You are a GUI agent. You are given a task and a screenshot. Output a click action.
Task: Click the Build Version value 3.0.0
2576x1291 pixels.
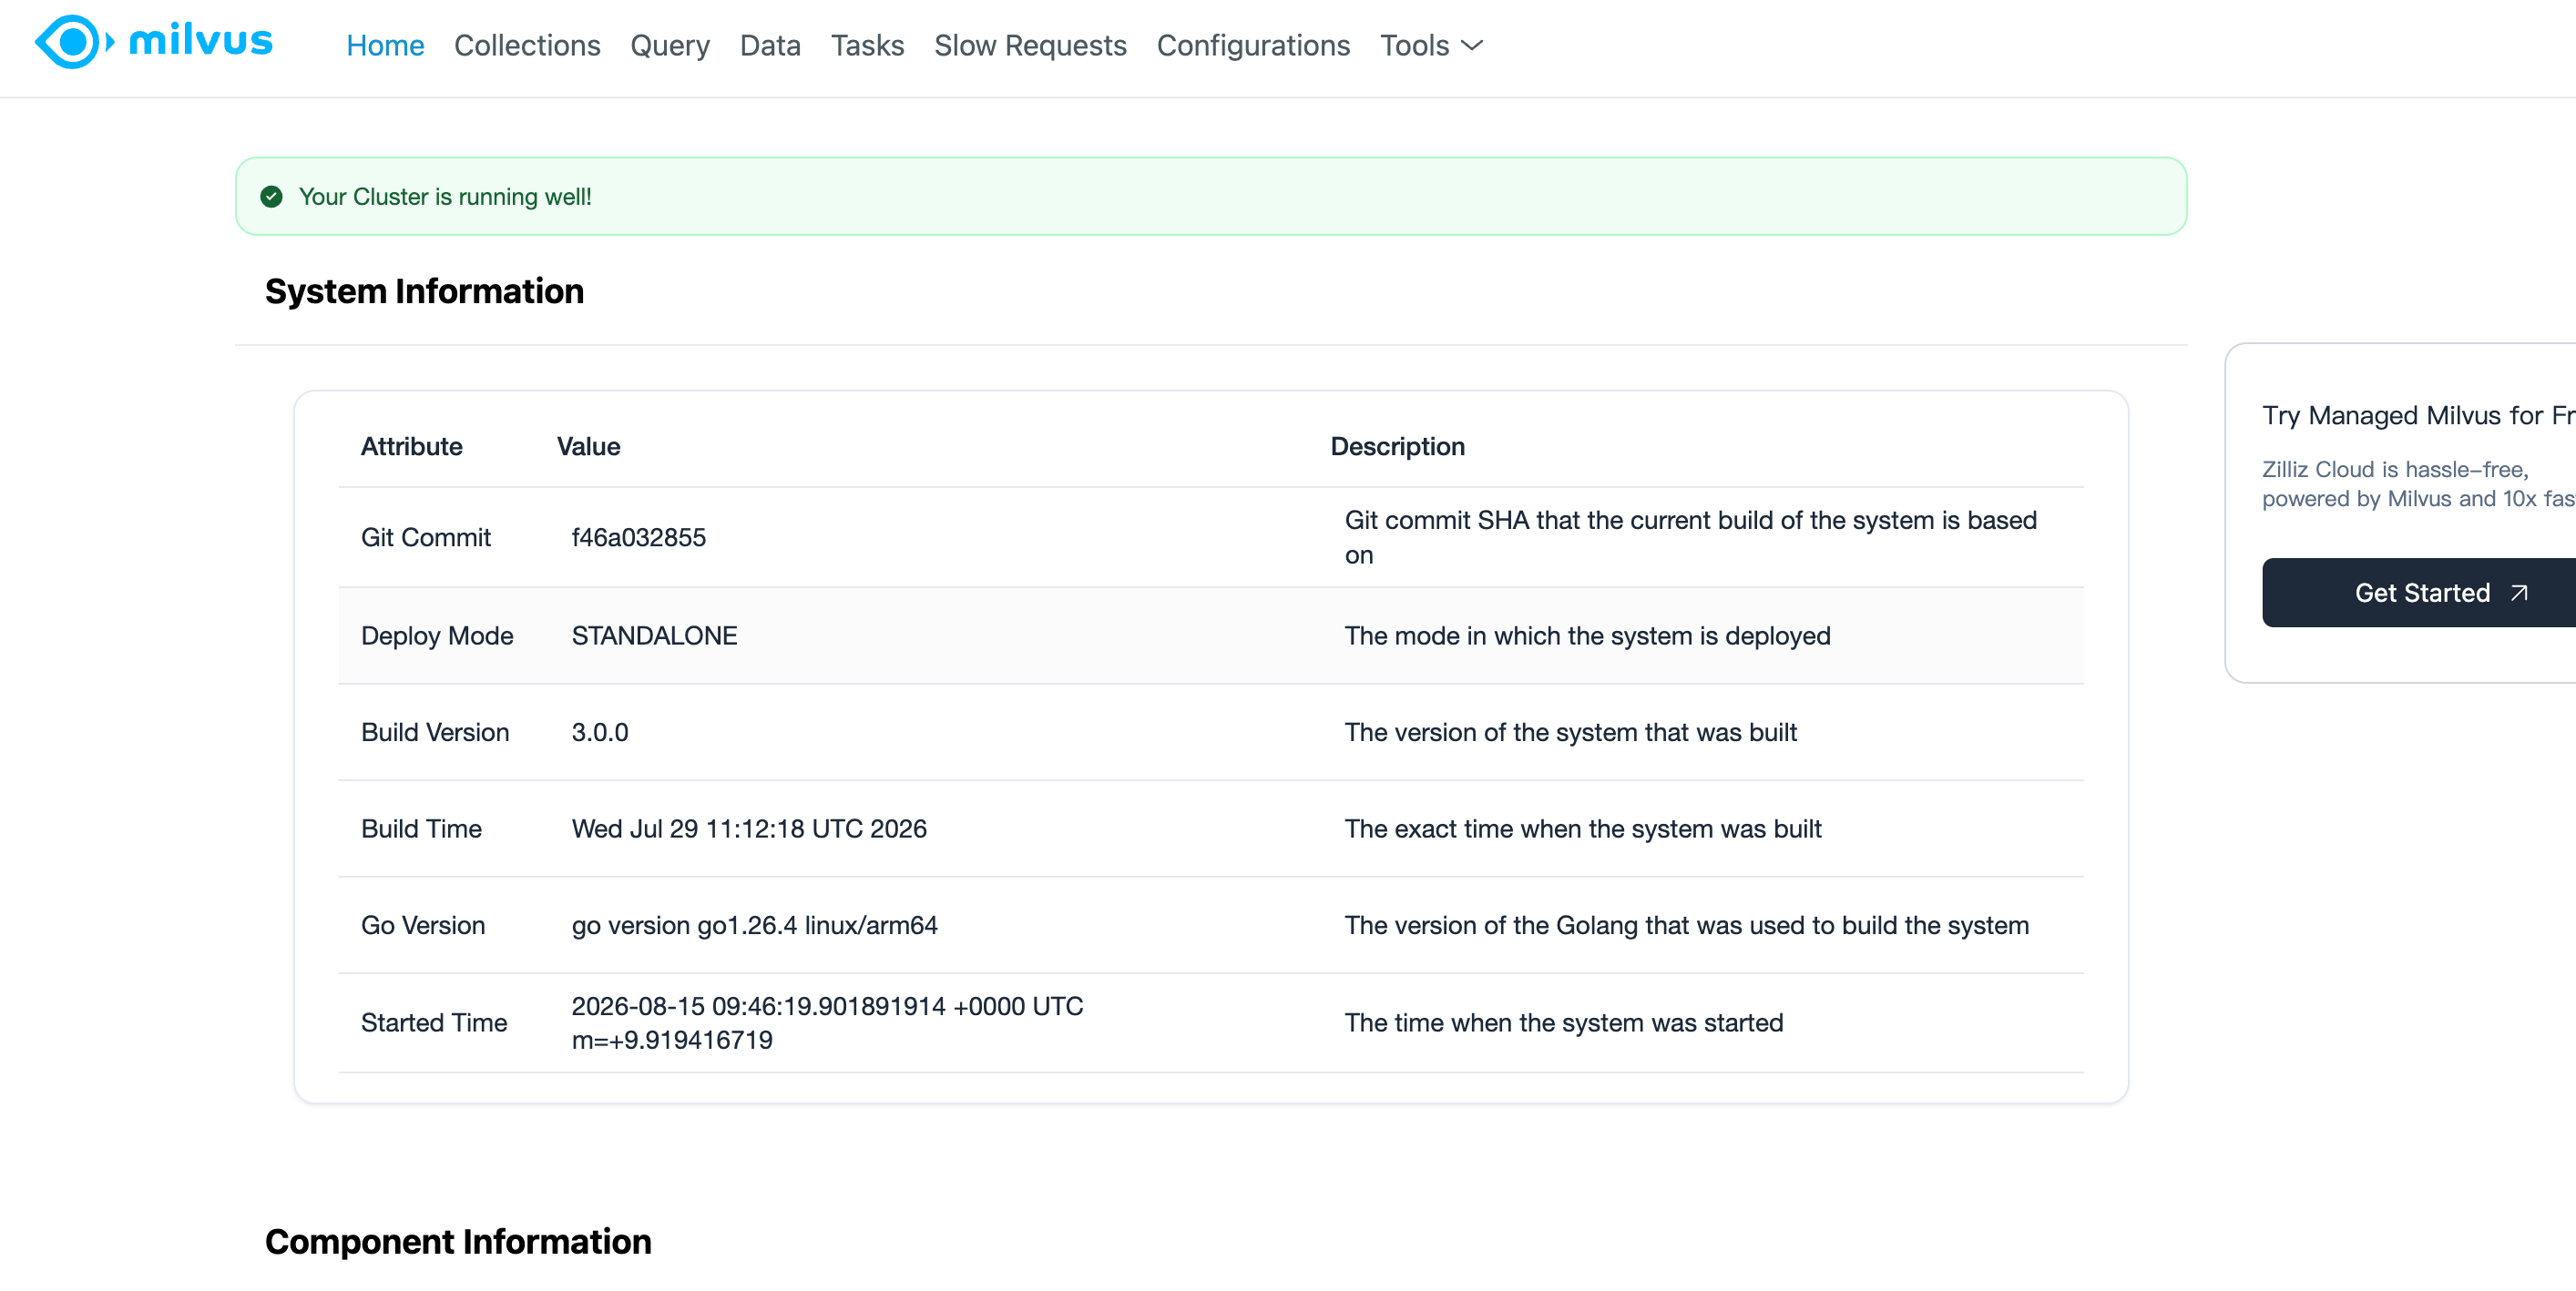[x=600, y=732]
